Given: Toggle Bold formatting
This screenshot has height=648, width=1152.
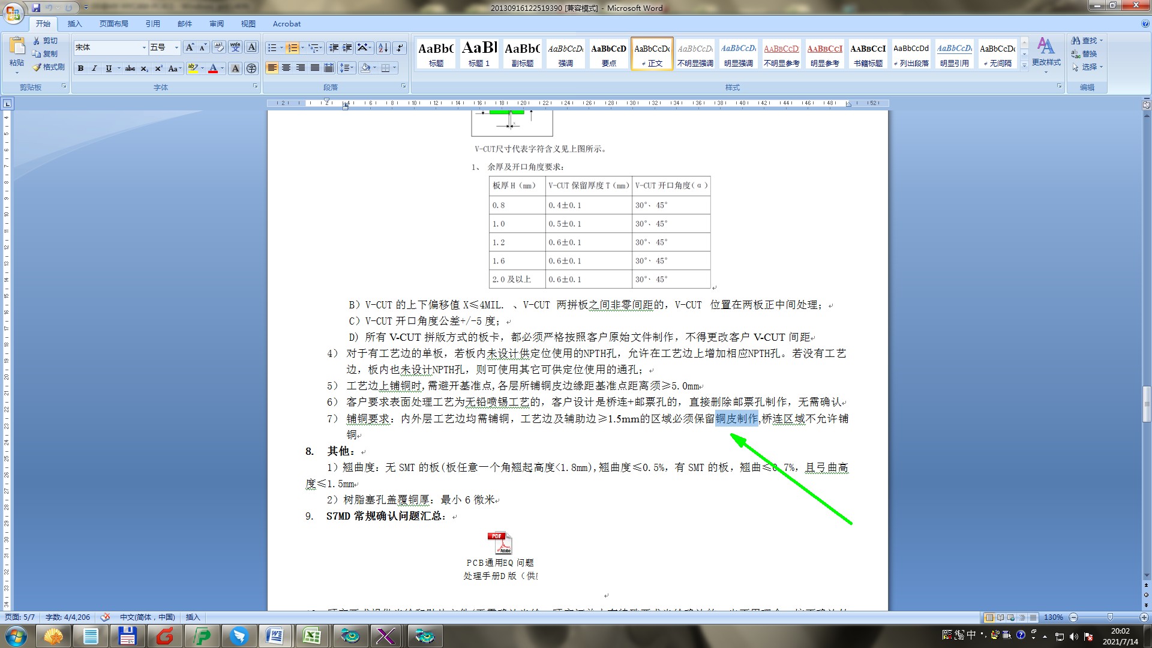Looking at the screenshot, I should pyautogui.click(x=80, y=68).
